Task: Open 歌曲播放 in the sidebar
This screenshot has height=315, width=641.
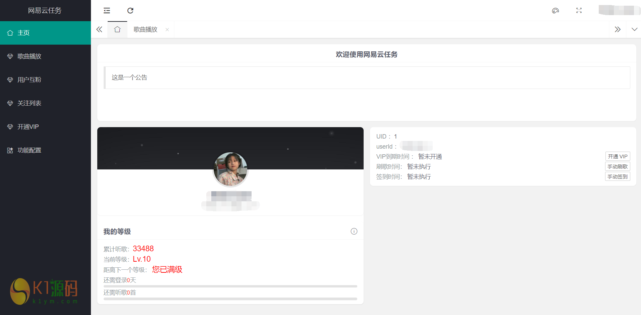Action: pyautogui.click(x=45, y=56)
